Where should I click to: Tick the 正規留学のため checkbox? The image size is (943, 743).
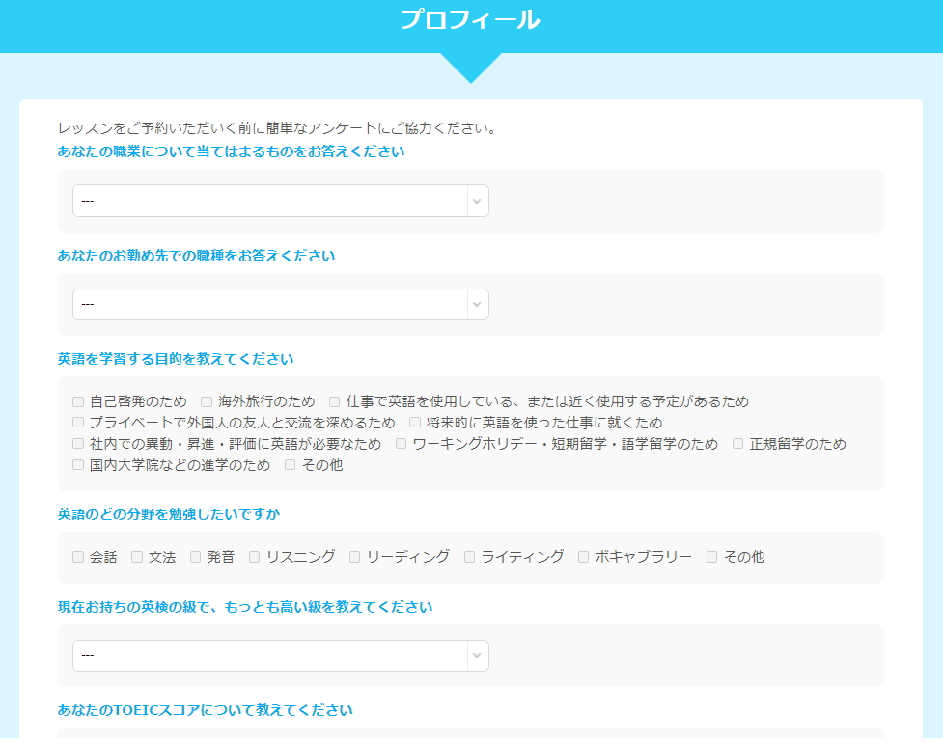[x=738, y=444]
